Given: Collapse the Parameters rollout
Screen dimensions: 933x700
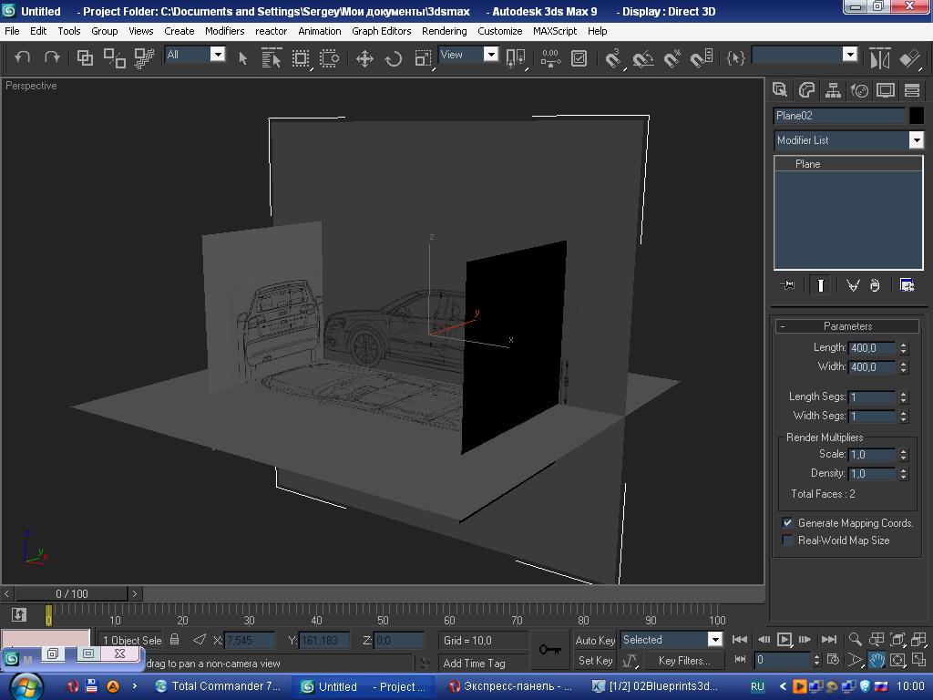Looking at the screenshot, I should [847, 326].
